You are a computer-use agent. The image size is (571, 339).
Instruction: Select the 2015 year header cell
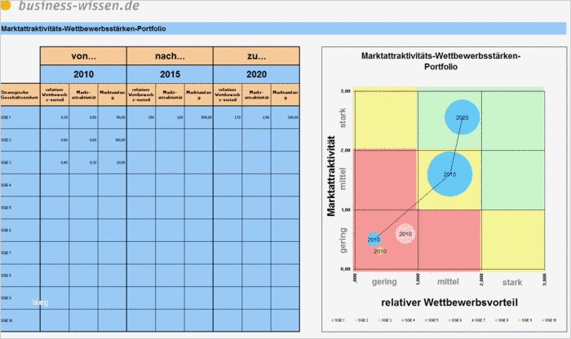coord(170,74)
